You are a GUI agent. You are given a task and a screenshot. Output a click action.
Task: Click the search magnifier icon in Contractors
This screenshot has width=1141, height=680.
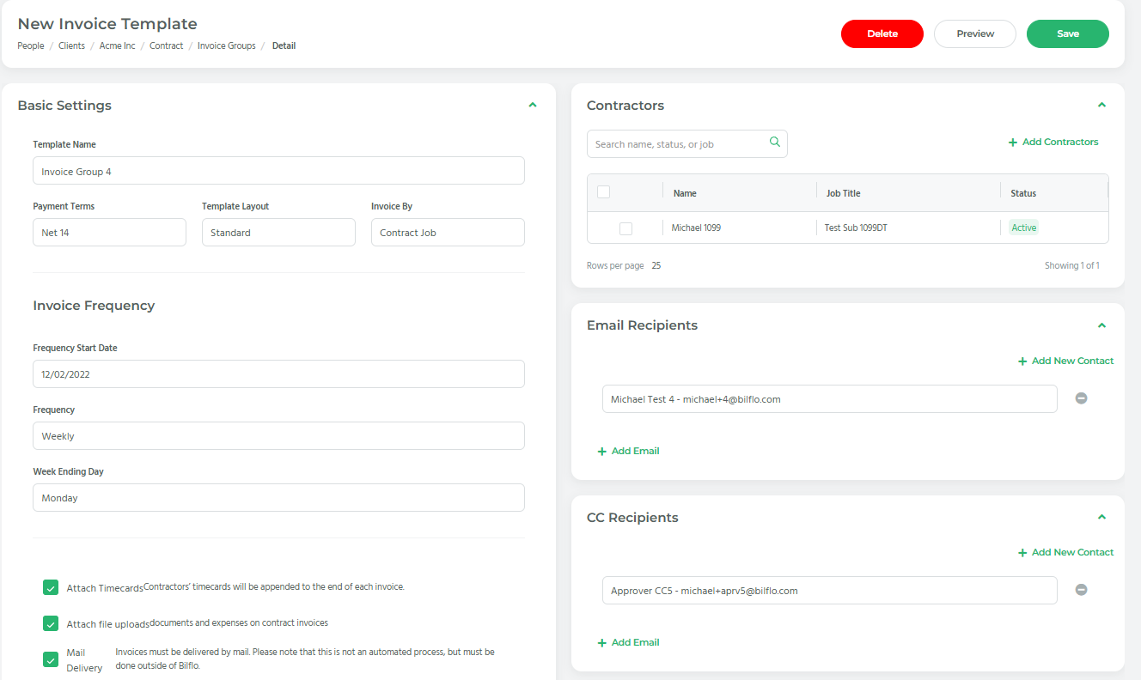774,143
